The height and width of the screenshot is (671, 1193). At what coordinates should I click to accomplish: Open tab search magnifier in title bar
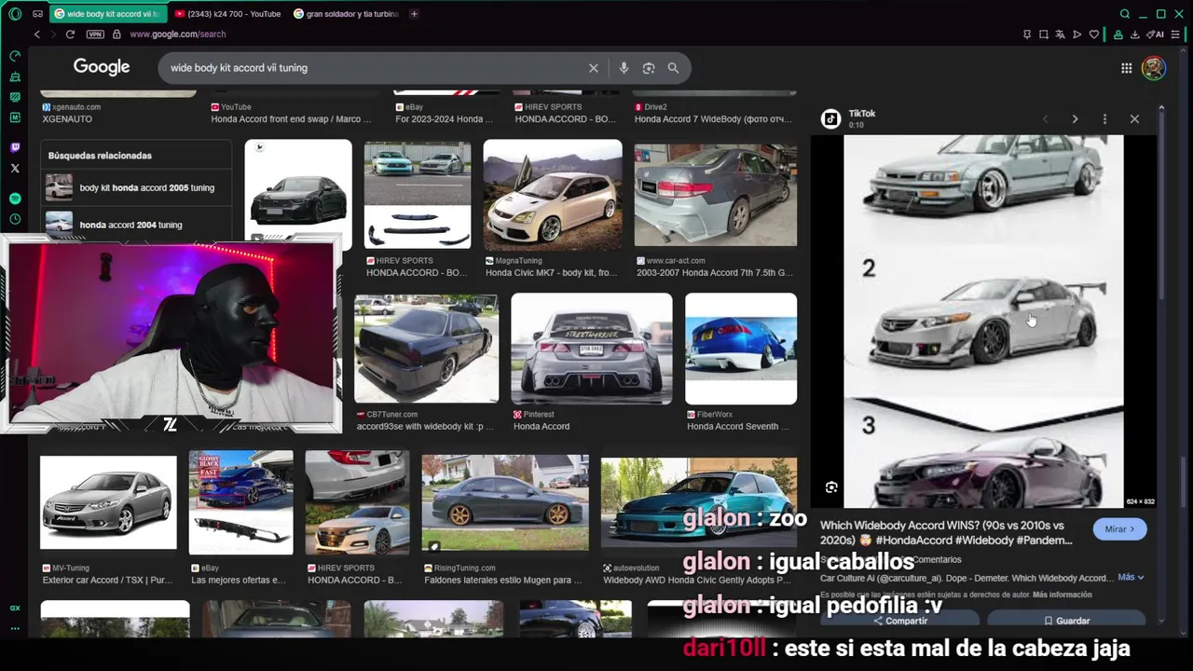point(1125,14)
